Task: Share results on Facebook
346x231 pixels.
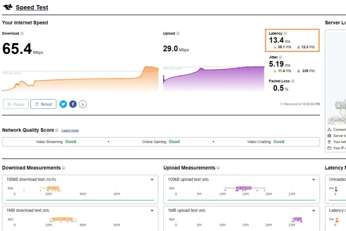Action: click(x=73, y=104)
